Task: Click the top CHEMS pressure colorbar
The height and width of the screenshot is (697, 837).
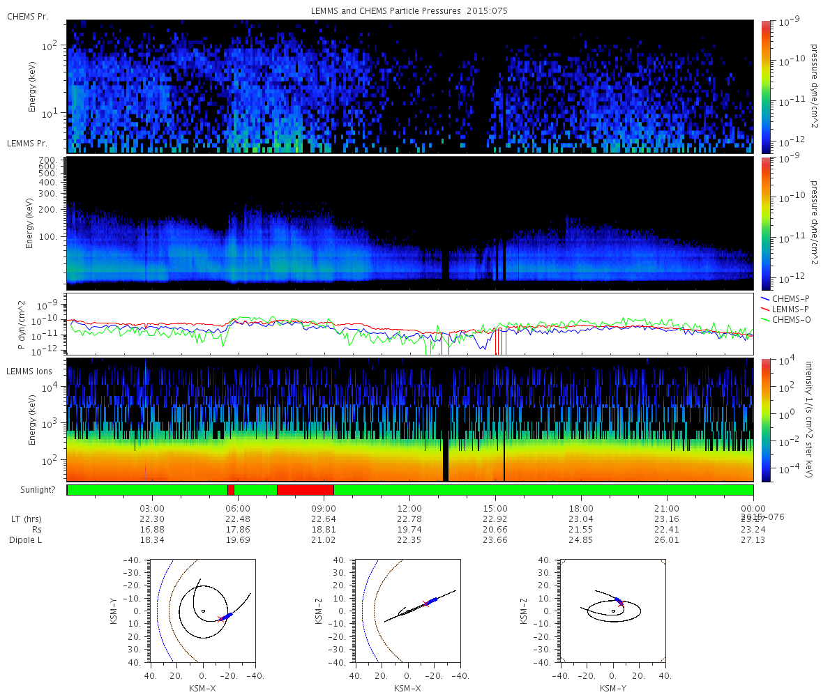Action: point(765,86)
